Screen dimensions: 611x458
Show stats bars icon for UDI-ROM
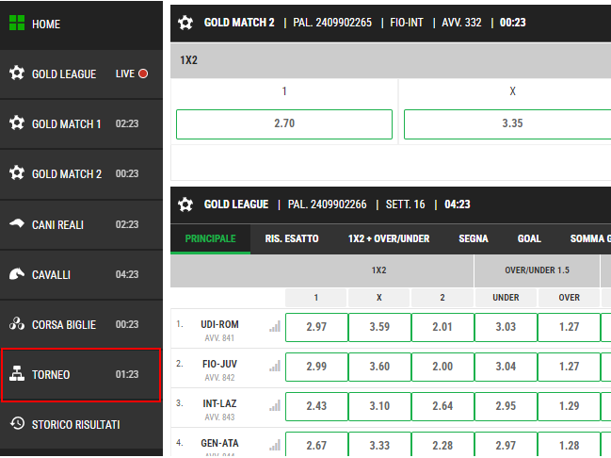(x=275, y=327)
